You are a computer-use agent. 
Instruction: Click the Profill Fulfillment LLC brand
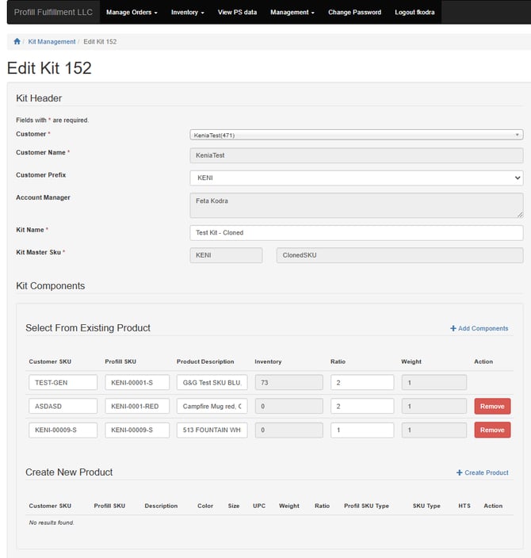click(52, 12)
